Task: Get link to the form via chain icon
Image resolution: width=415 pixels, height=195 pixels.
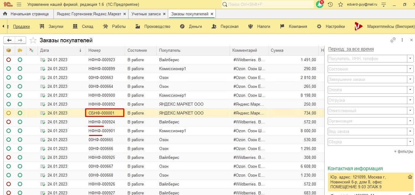Action: tap(393, 40)
